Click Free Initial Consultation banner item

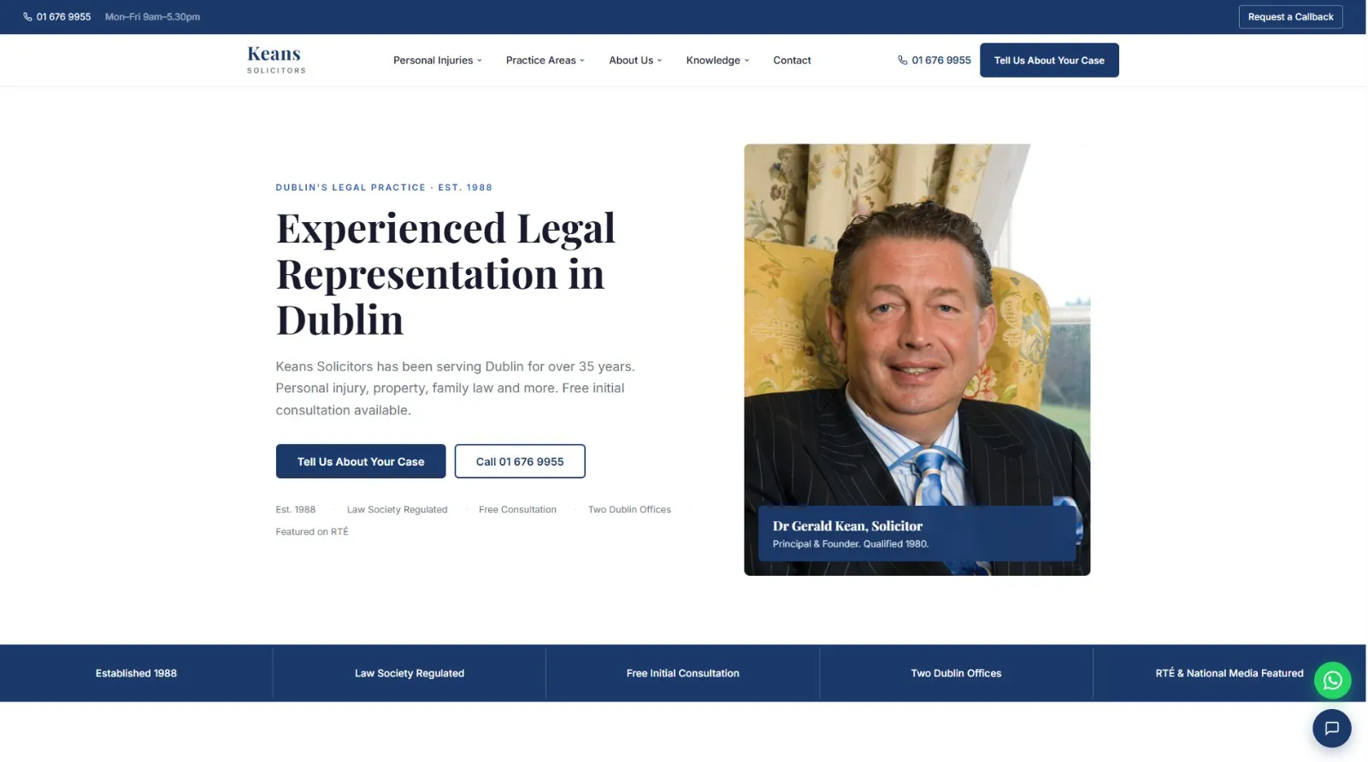point(682,673)
